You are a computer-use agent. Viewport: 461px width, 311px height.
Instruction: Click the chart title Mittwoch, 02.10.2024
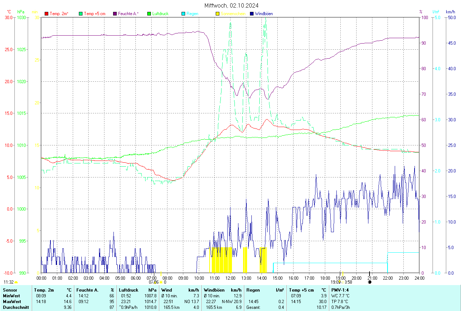231,5
